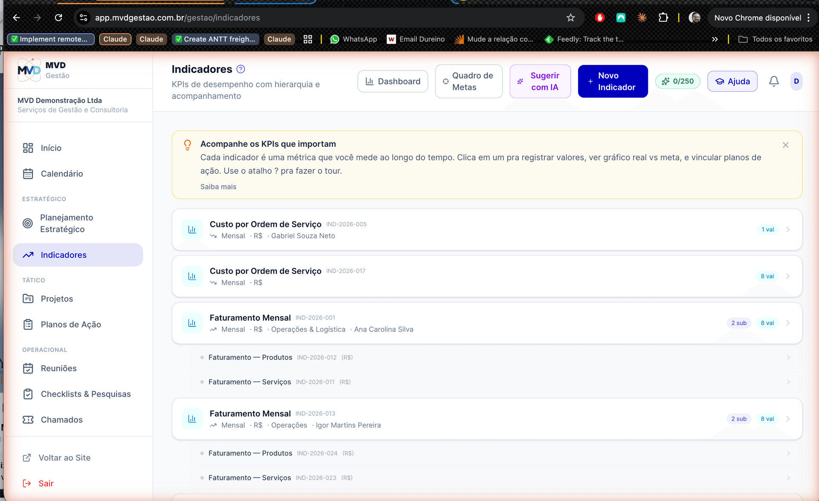
Task: Open chevron of Faturamento — Serviços IND-2026-023
Action: click(788, 478)
